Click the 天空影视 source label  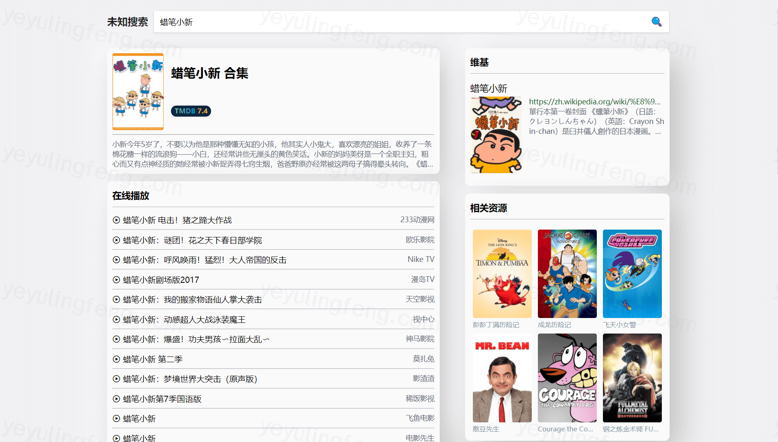point(420,299)
